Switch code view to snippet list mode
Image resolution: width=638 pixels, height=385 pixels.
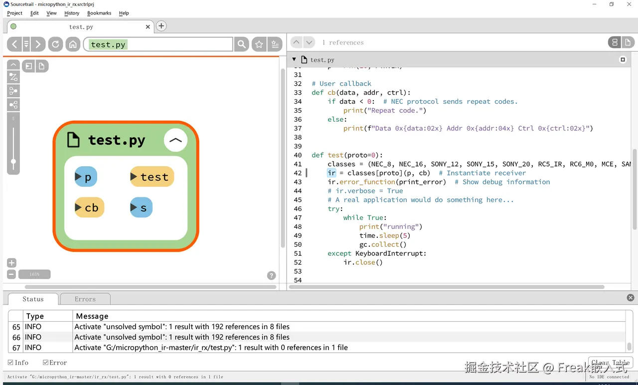(x=615, y=42)
